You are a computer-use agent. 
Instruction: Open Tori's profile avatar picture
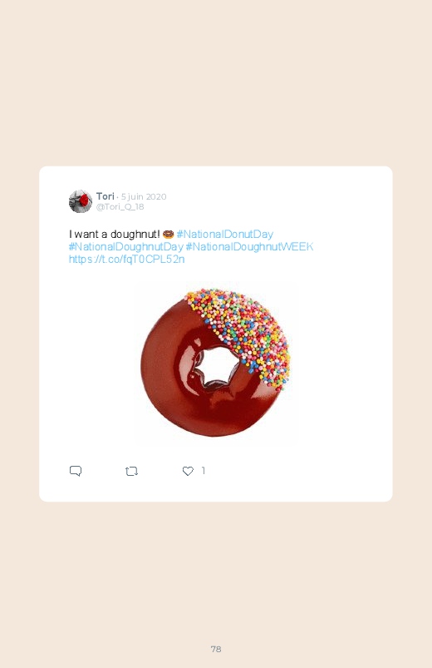pos(81,201)
